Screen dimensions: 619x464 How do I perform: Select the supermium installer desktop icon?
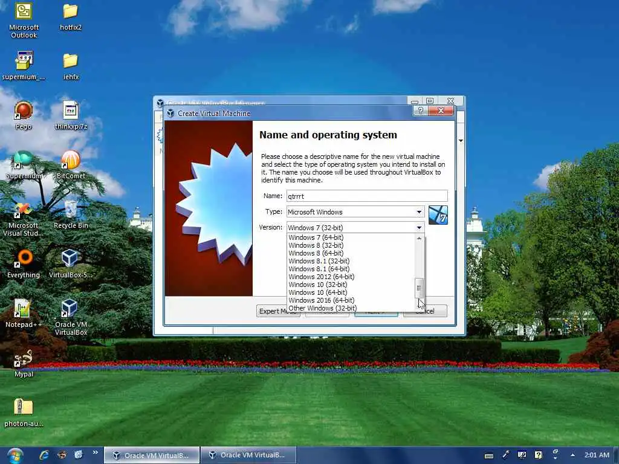(24, 65)
